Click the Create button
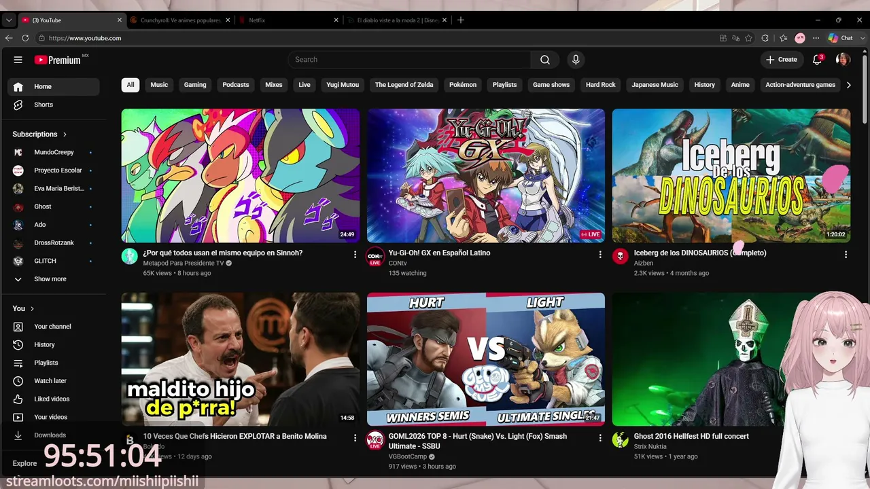 coord(782,60)
